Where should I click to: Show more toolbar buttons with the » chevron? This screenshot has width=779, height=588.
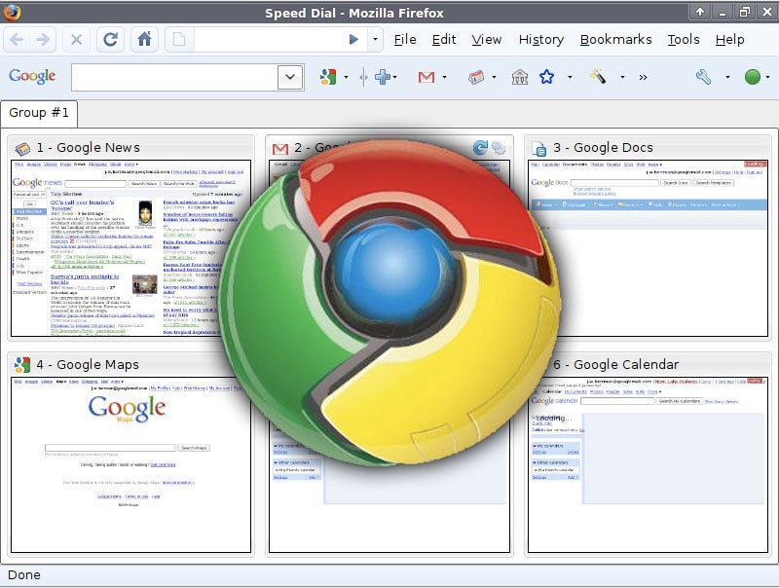(x=644, y=77)
